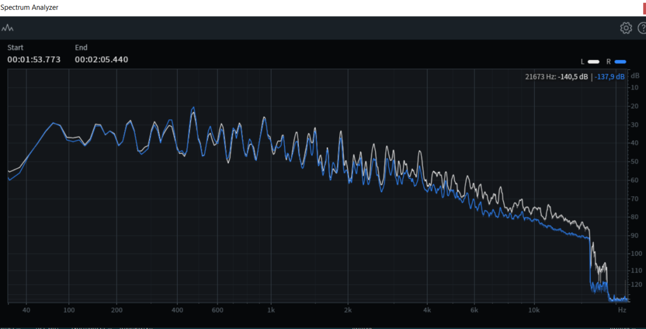
Task: Click the L channel legend label
Action: (582, 61)
